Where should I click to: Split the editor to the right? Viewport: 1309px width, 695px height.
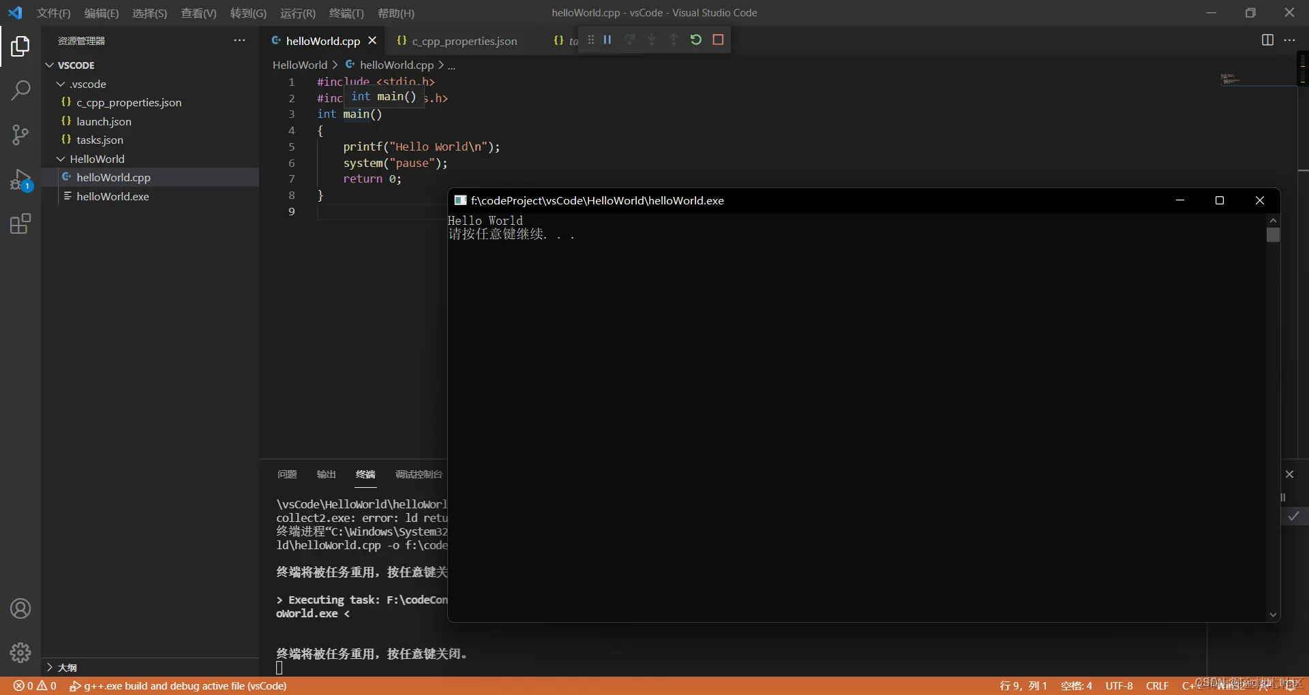[1267, 40]
